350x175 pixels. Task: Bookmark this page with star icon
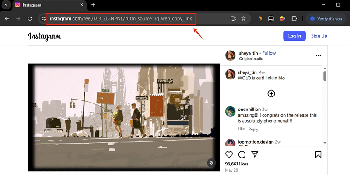coord(244,18)
